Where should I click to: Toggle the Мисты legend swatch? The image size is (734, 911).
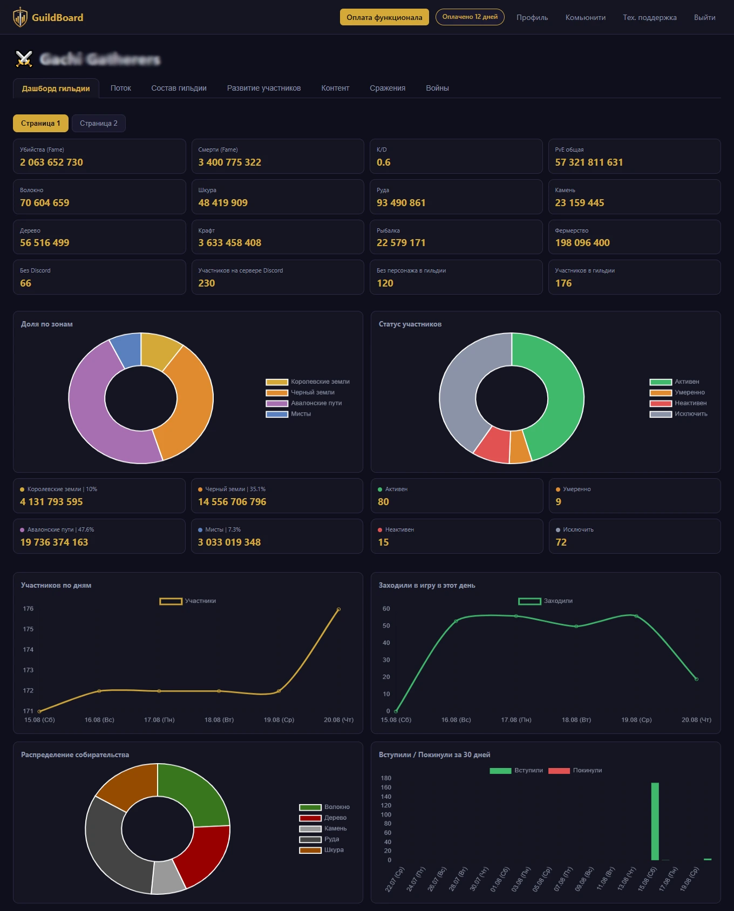click(277, 414)
